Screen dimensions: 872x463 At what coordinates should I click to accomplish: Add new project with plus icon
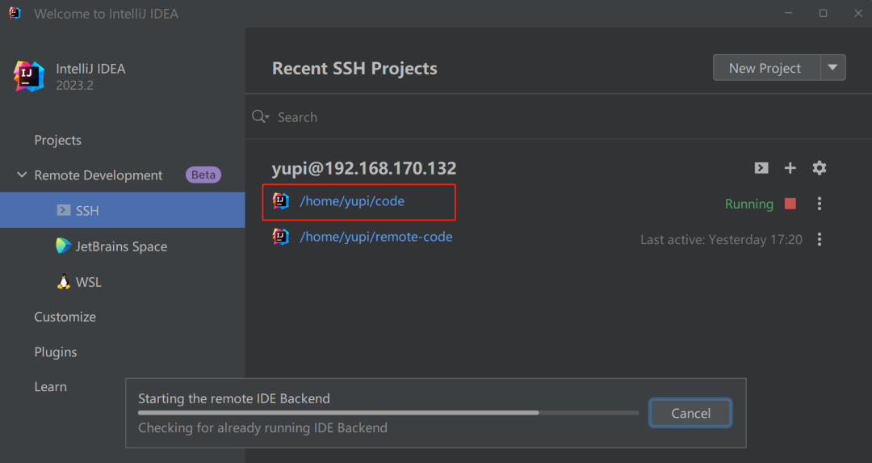(790, 167)
